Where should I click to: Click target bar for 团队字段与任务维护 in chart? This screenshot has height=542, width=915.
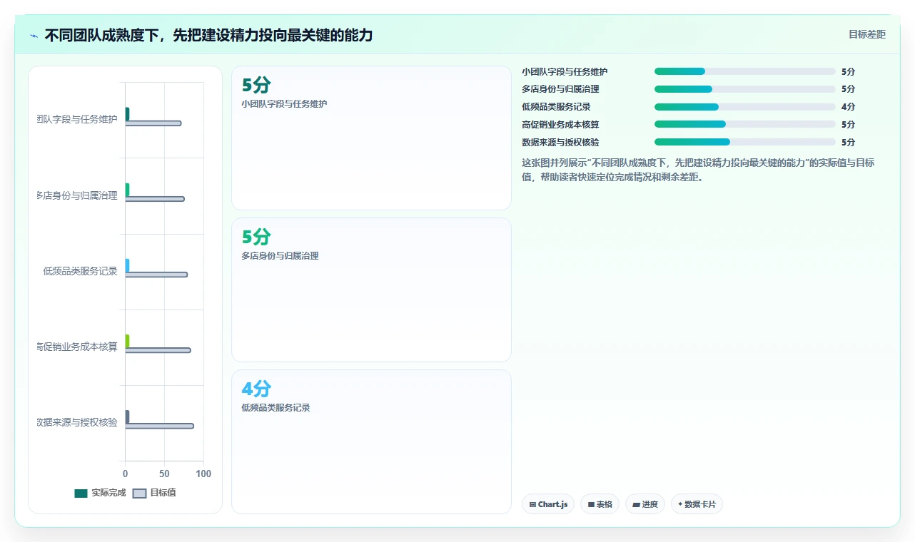[x=153, y=123]
